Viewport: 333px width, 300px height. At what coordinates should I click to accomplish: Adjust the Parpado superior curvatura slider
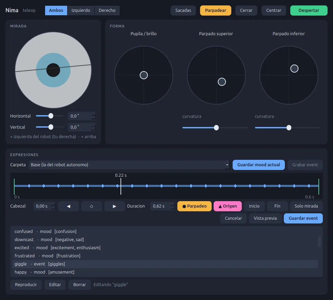point(216,128)
